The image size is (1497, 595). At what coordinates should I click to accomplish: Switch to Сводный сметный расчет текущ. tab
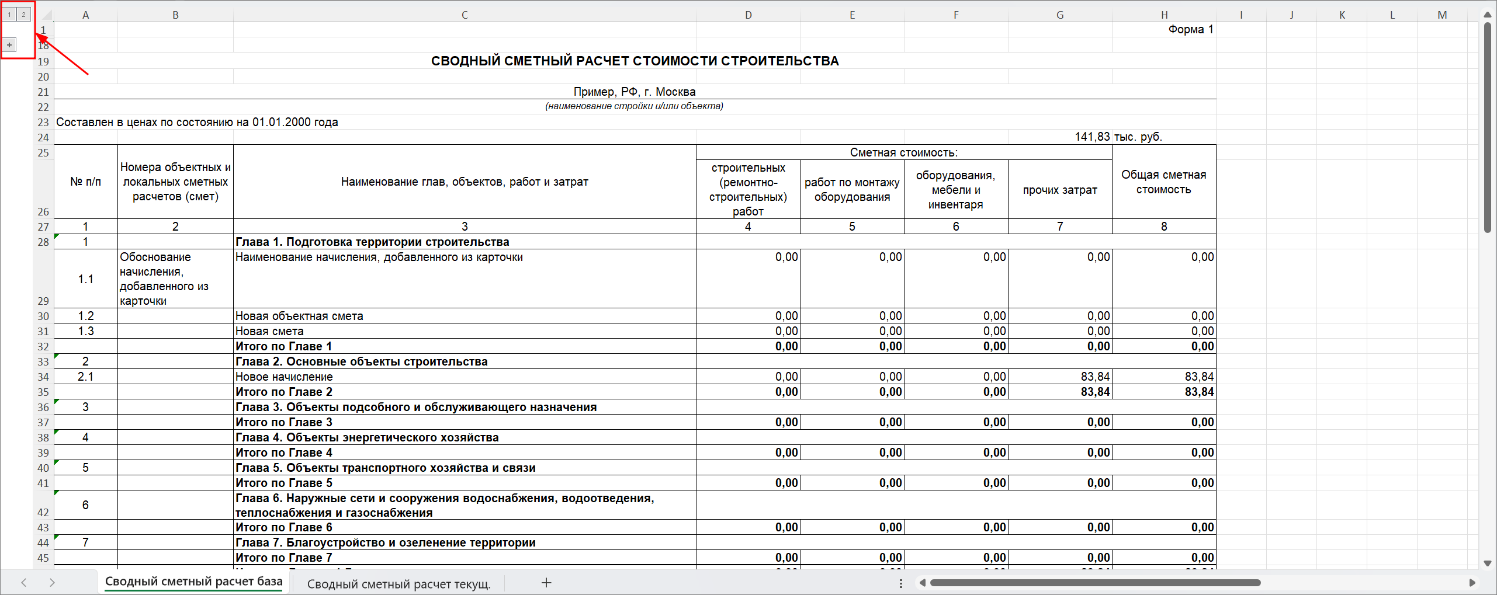(x=398, y=583)
